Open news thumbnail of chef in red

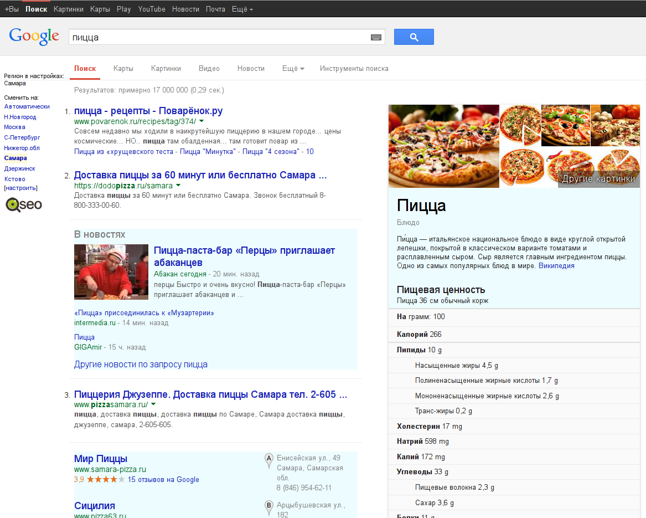[111, 272]
